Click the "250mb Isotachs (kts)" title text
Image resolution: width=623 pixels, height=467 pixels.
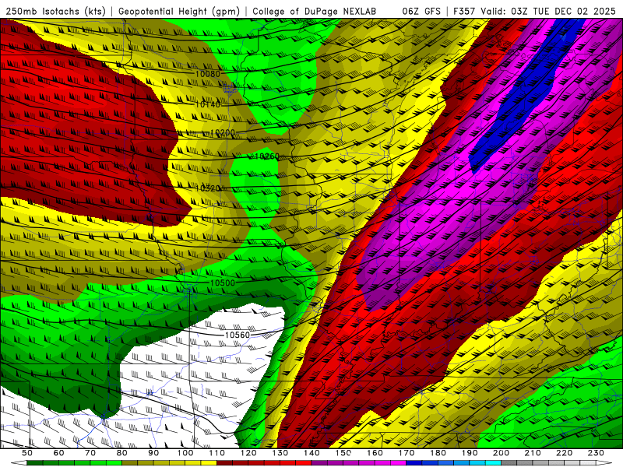55,11
